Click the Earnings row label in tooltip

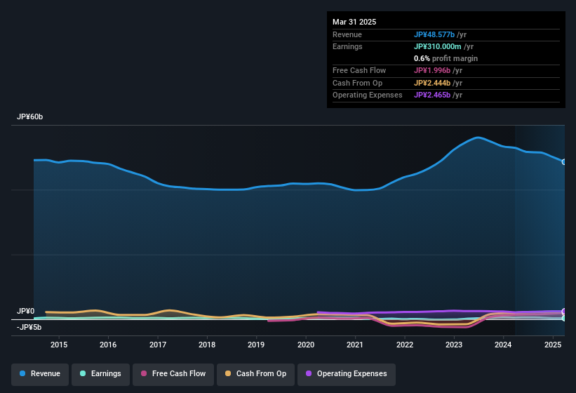347,46
